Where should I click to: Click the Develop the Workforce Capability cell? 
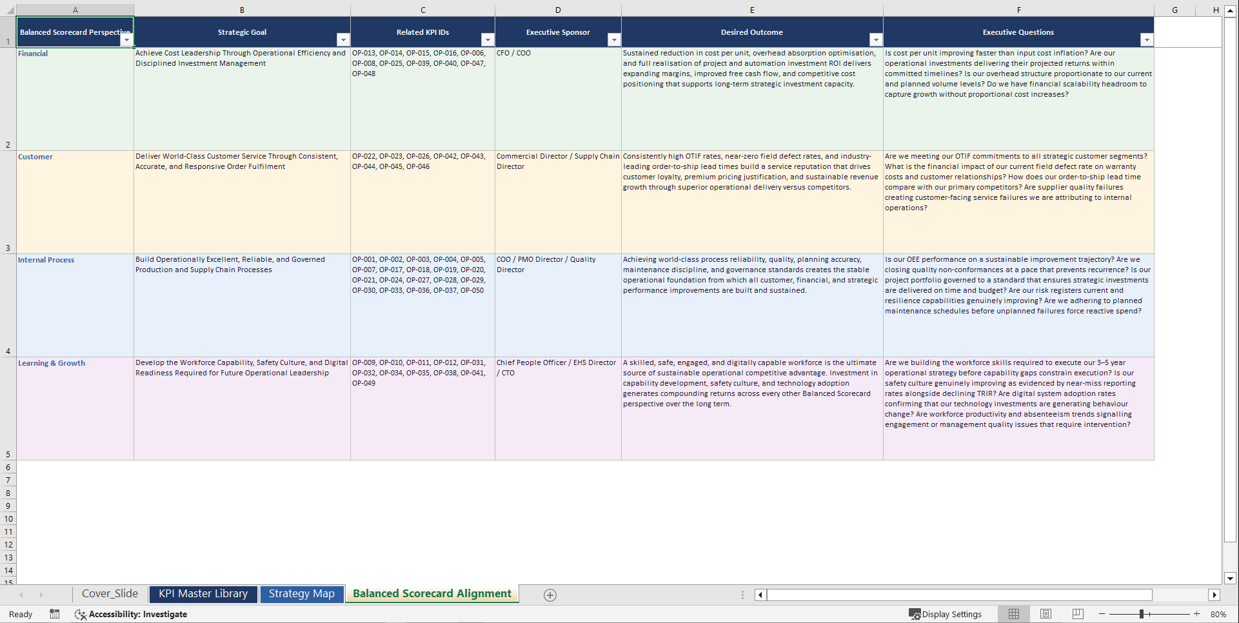(x=242, y=409)
